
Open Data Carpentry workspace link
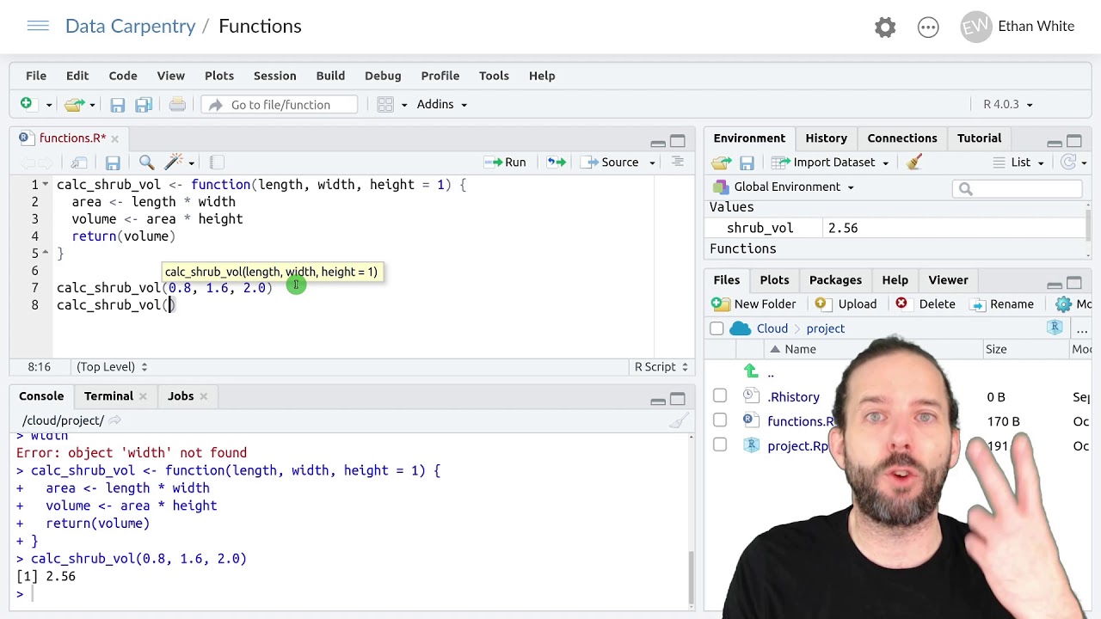131,26
